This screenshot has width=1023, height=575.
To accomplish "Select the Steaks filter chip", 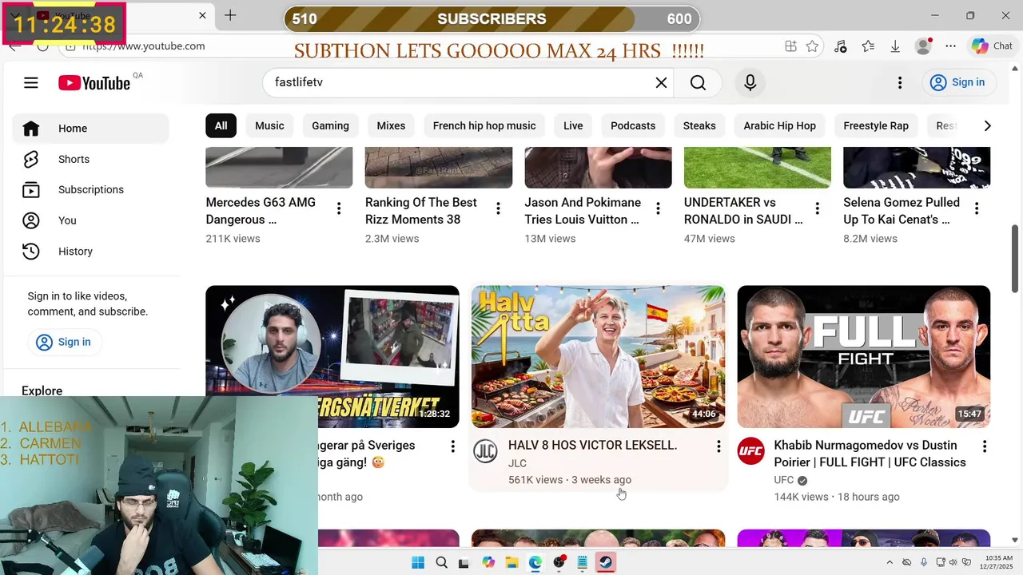I will coord(699,125).
